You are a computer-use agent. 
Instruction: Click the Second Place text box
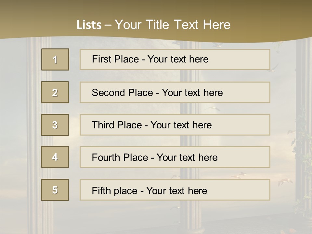175,92
